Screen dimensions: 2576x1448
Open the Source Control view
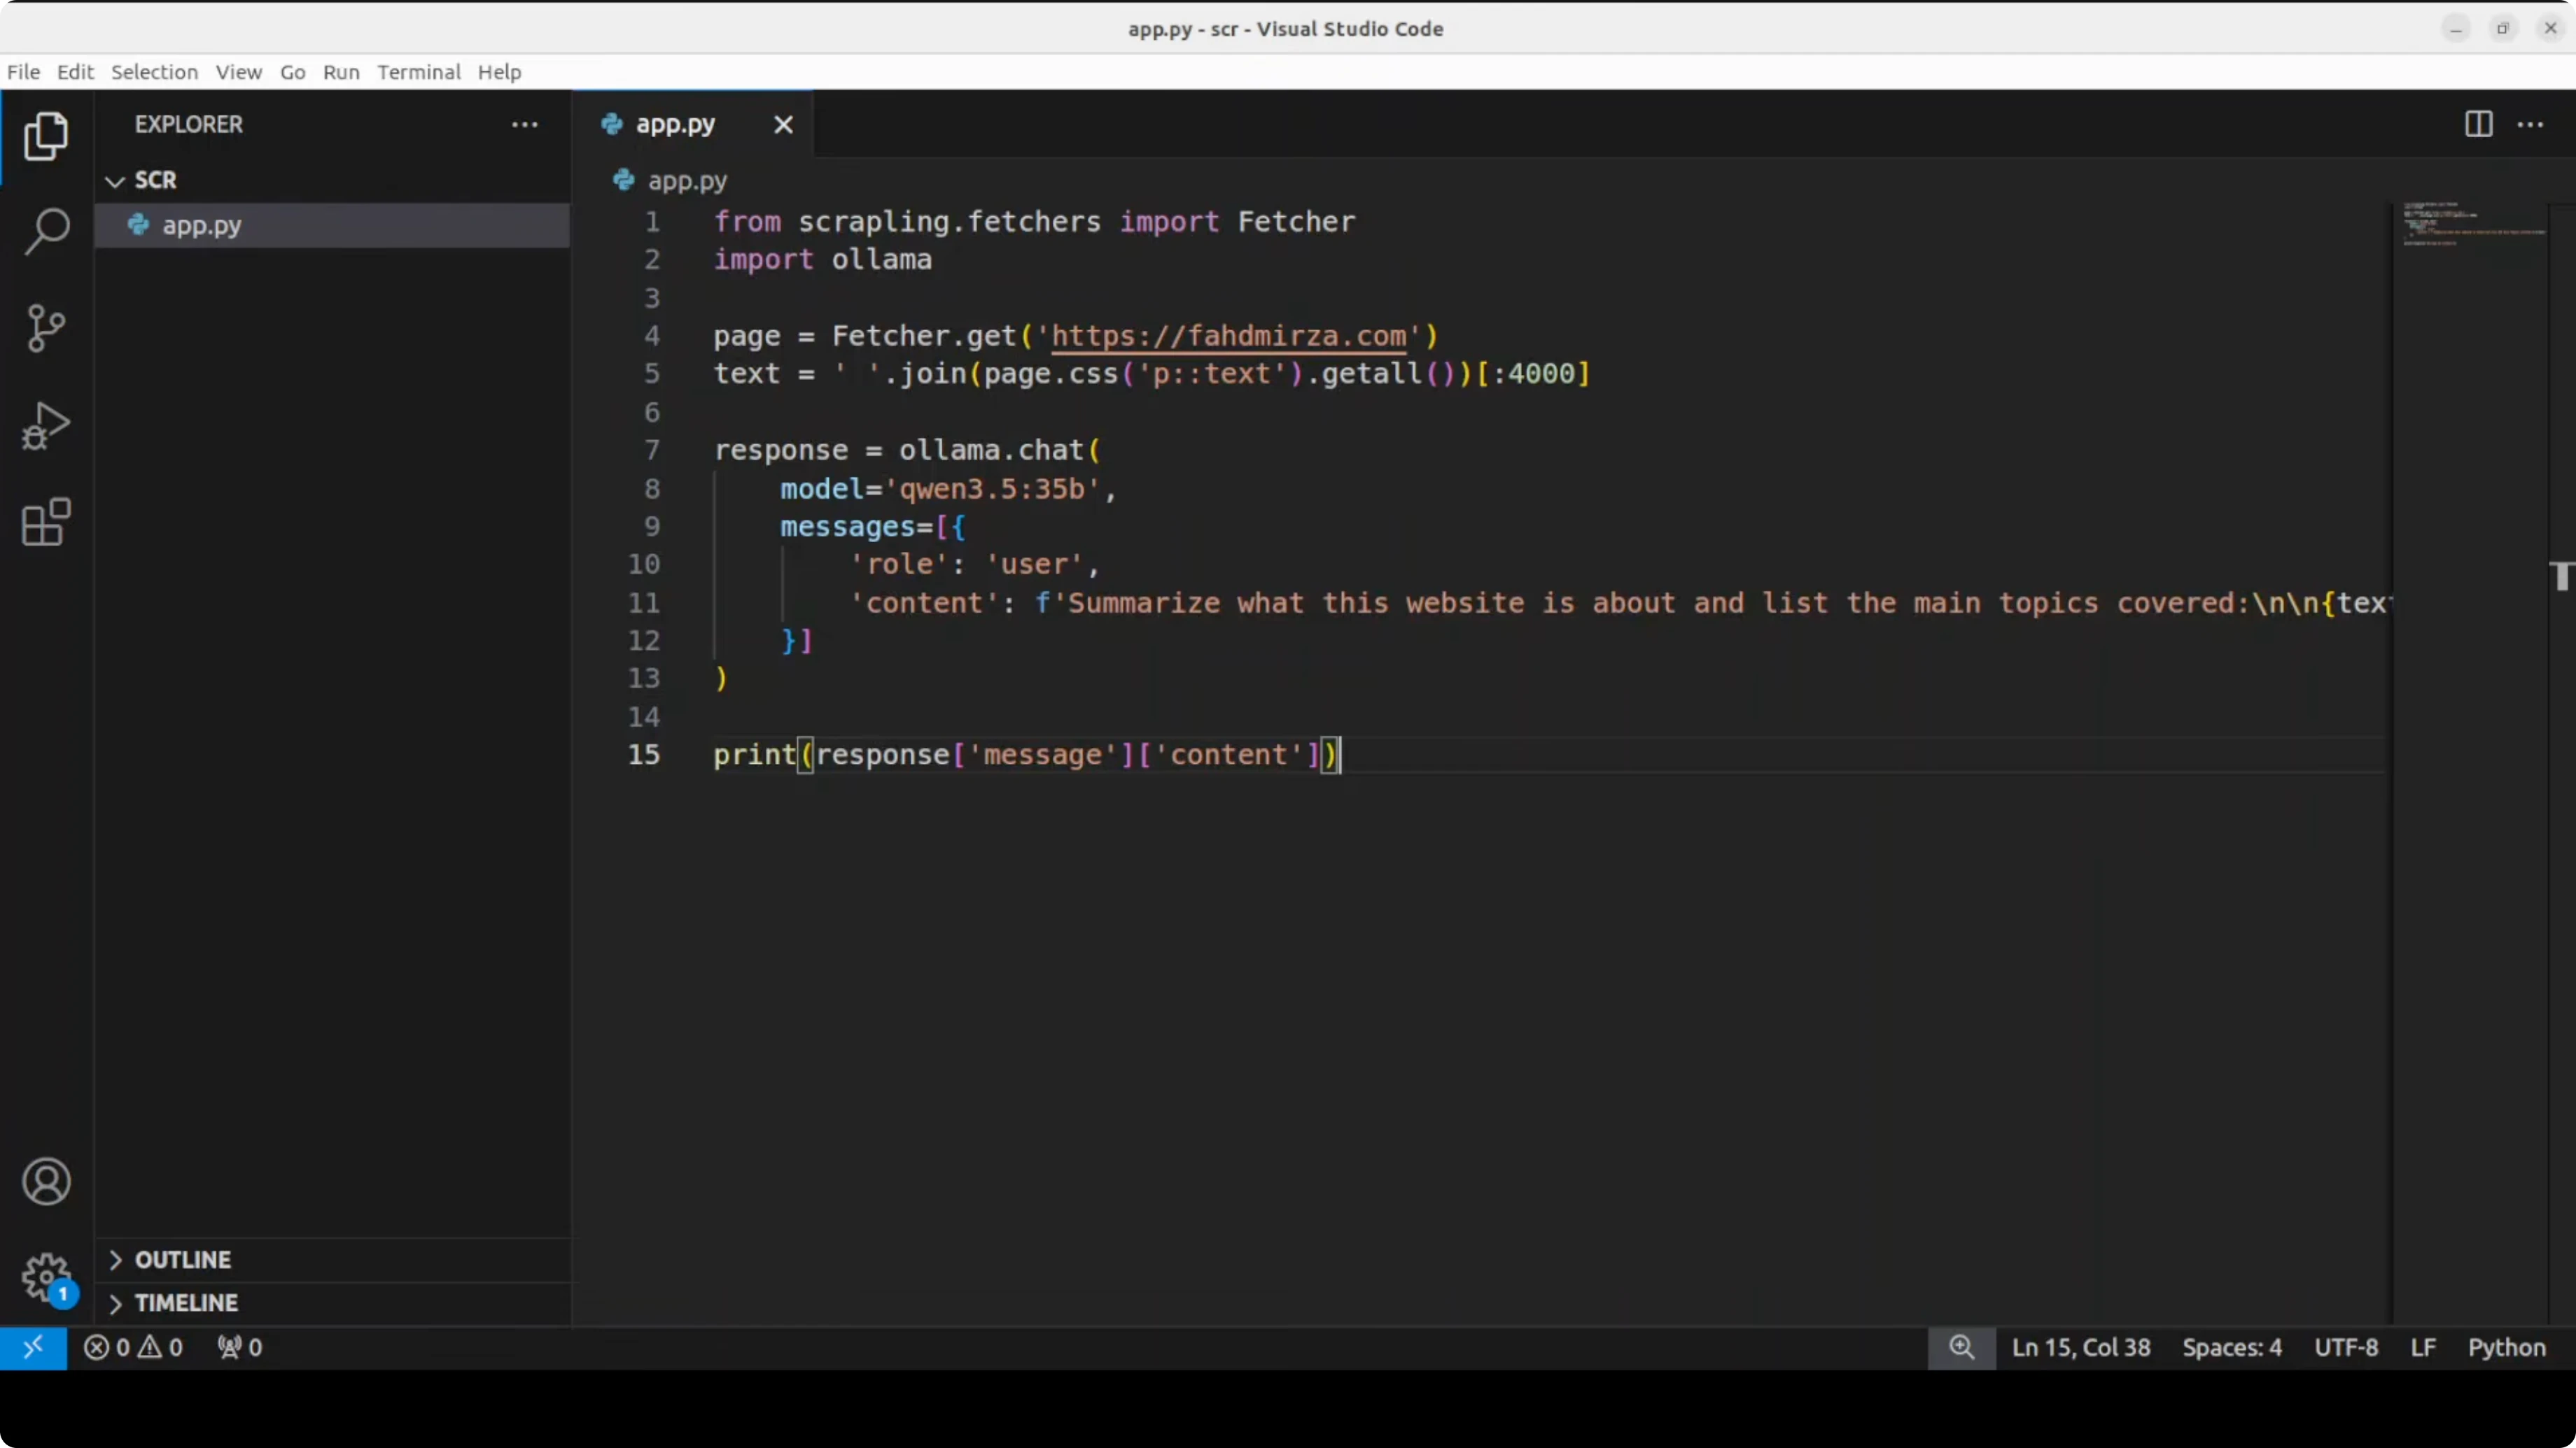[x=45, y=328]
